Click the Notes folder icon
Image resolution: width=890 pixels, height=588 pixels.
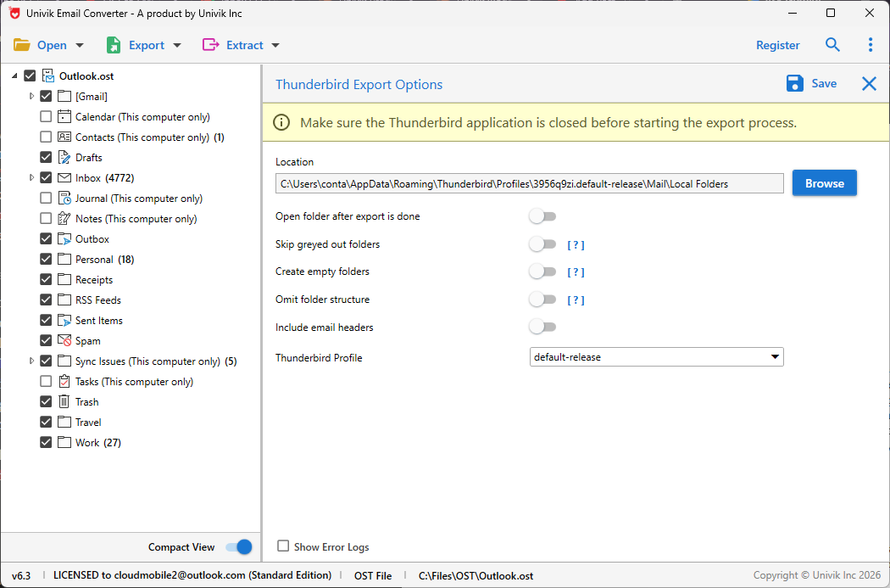click(64, 218)
